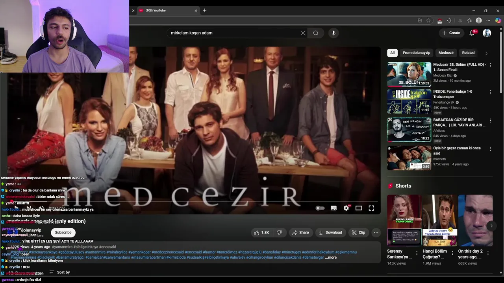This screenshot has height=283, width=504.
Task: Open hashtag #yamanmira link
Action: [62, 247]
